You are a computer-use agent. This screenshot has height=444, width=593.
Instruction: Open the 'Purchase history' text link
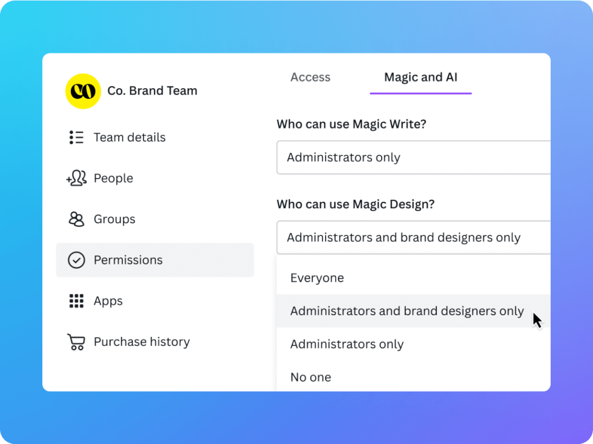tap(142, 342)
